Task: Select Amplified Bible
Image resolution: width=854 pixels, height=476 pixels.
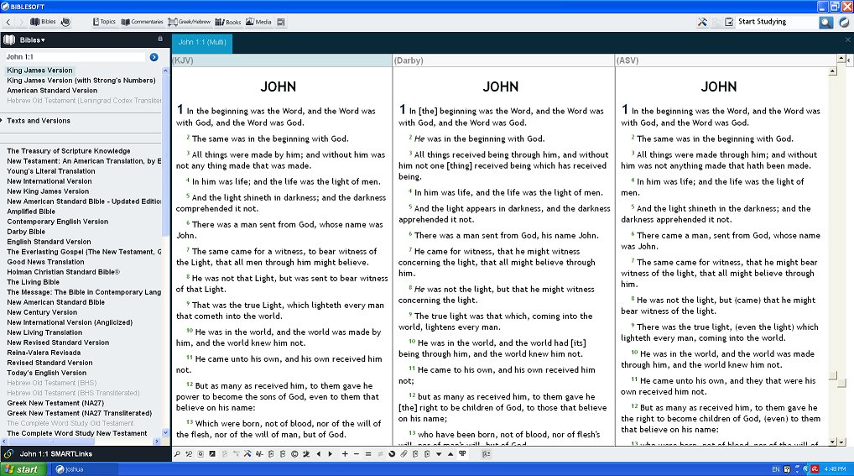Action: point(31,212)
